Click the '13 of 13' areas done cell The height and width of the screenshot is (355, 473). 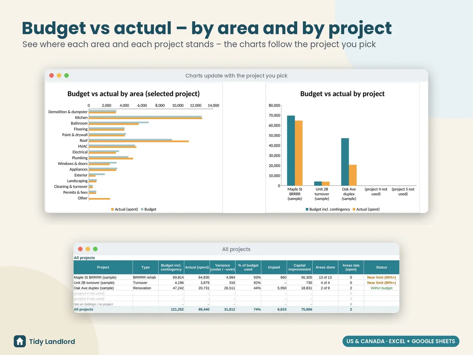pyautogui.click(x=325, y=277)
